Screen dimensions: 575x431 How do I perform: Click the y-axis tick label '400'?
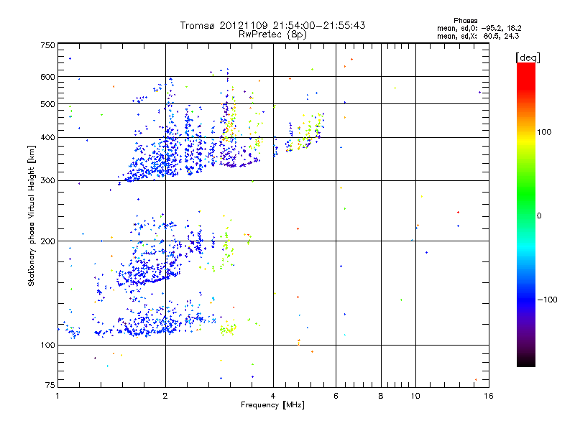[x=47, y=138]
